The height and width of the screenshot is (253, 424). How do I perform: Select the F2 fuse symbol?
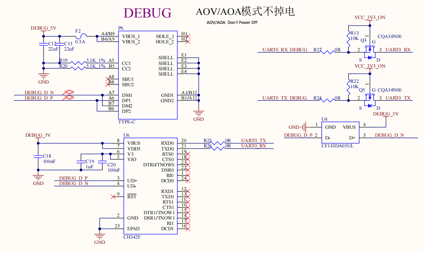point(81,36)
